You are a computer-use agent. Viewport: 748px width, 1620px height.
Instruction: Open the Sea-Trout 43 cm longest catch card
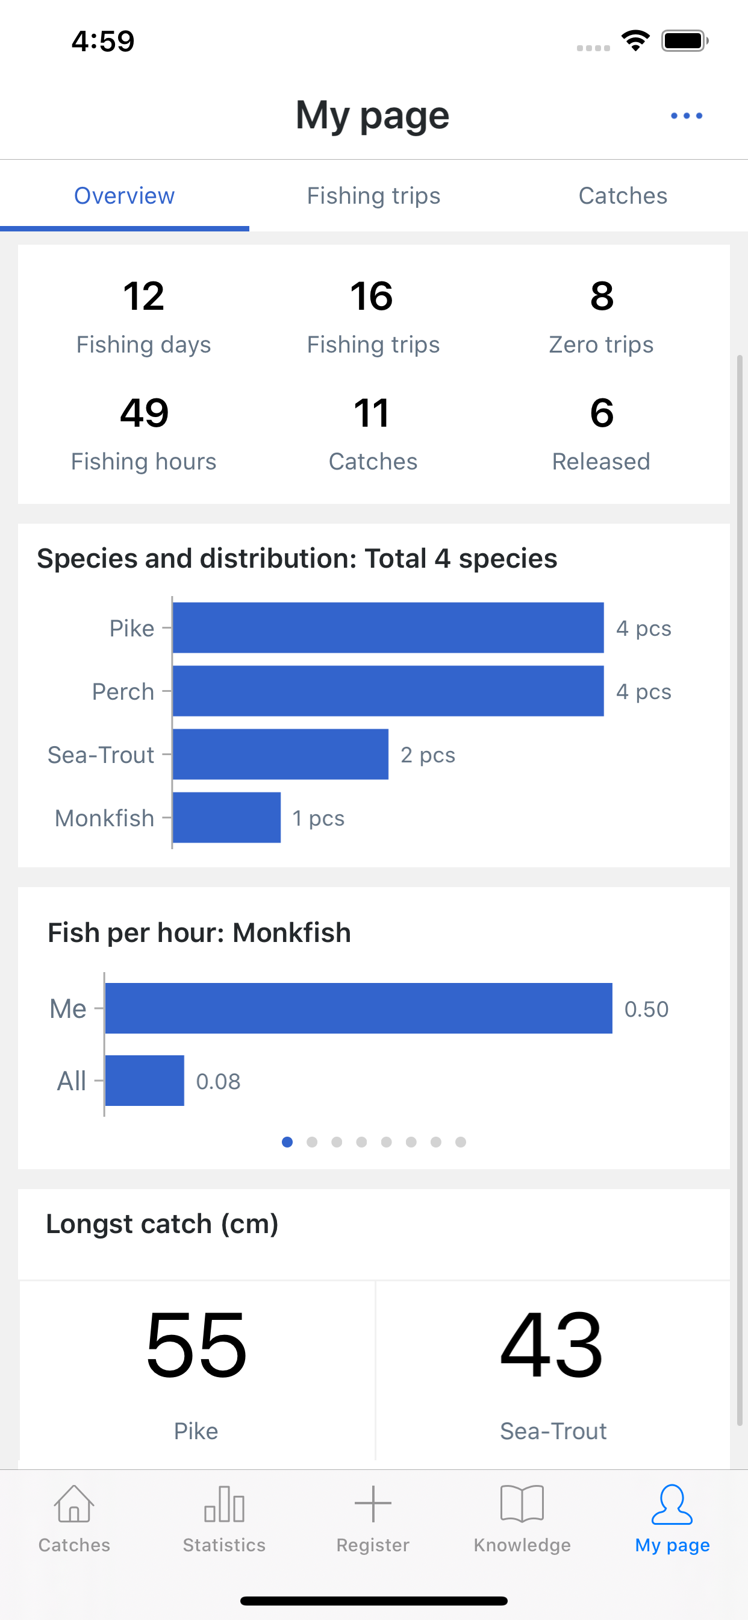[x=552, y=1370]
